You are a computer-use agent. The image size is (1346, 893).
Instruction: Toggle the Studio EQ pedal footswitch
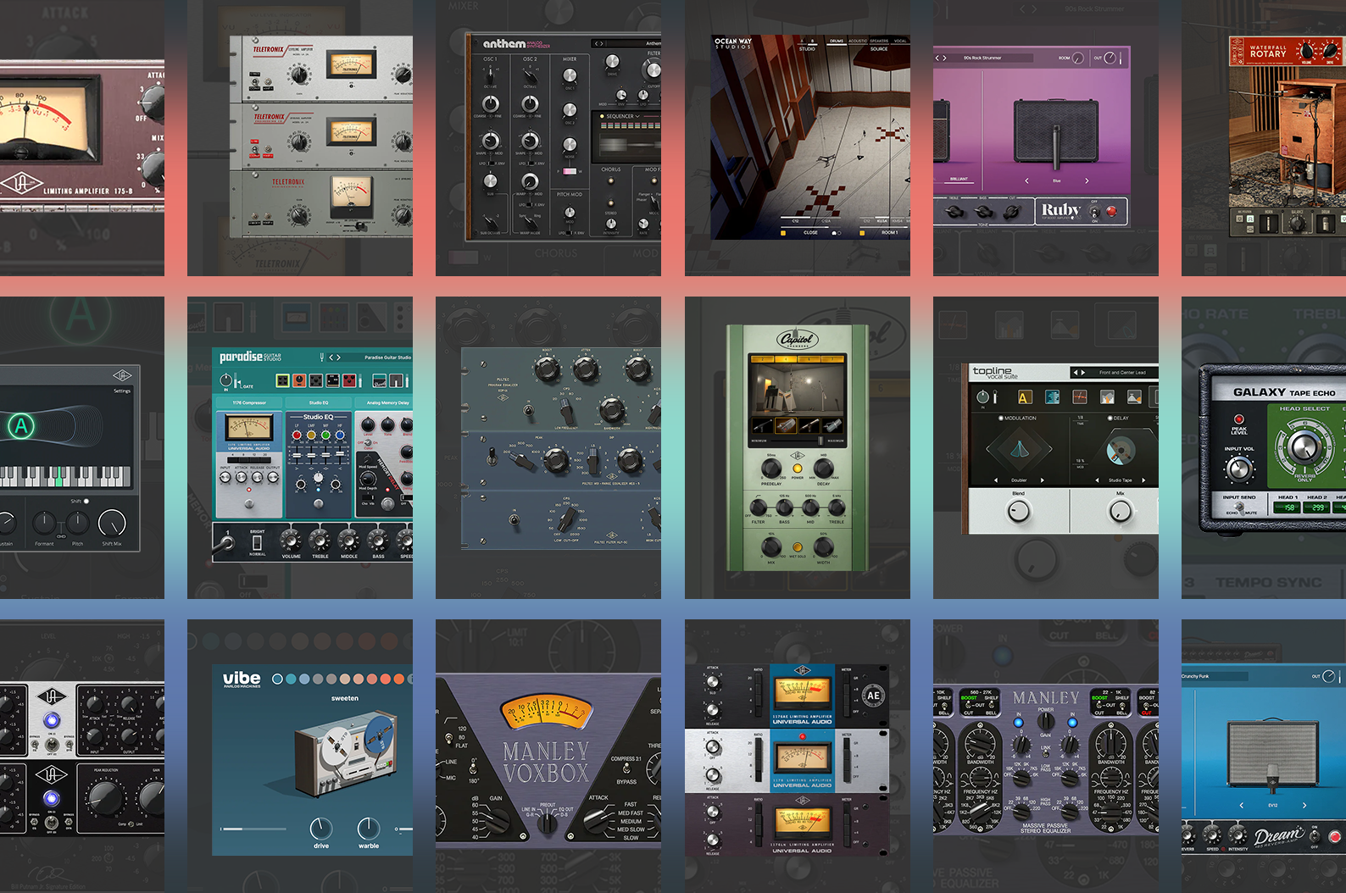click(x=318, y=504)
